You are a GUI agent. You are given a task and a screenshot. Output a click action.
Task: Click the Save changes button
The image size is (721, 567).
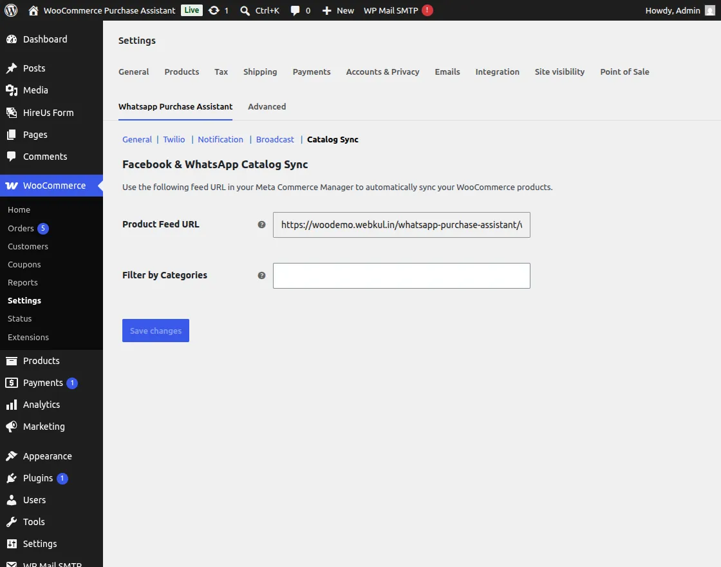click(155, 331)
